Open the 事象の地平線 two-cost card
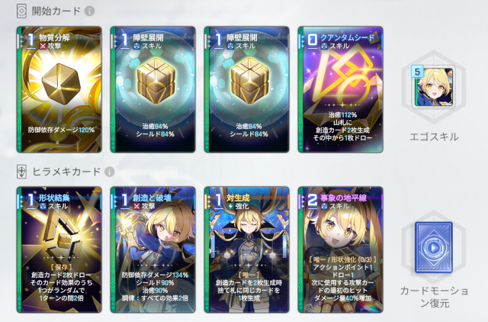The image size is (488, 322). click(x=341, y=250)
